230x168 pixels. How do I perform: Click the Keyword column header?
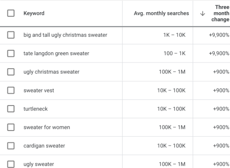[x=34, y=14]
